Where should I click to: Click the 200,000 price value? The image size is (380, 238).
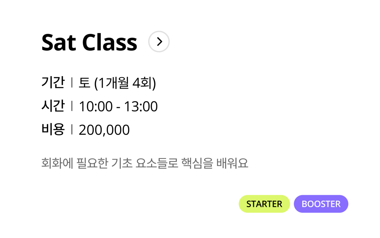(x=104, y=130)
